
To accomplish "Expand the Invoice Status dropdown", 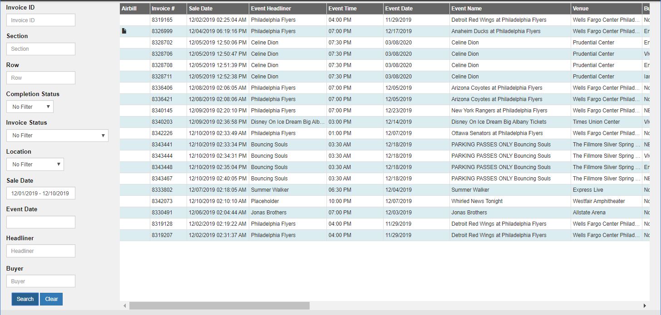I will (x=57, y=135).
